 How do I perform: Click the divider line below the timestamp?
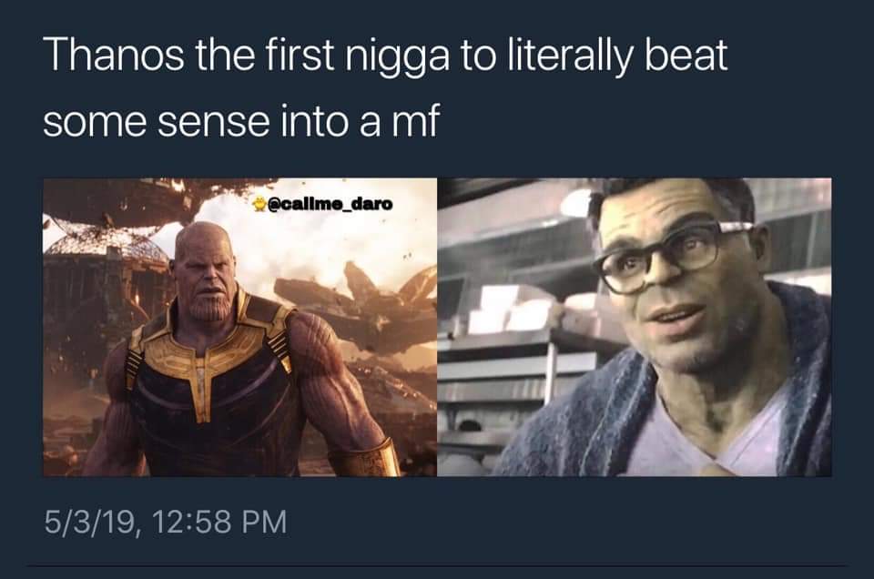point(437,567)
